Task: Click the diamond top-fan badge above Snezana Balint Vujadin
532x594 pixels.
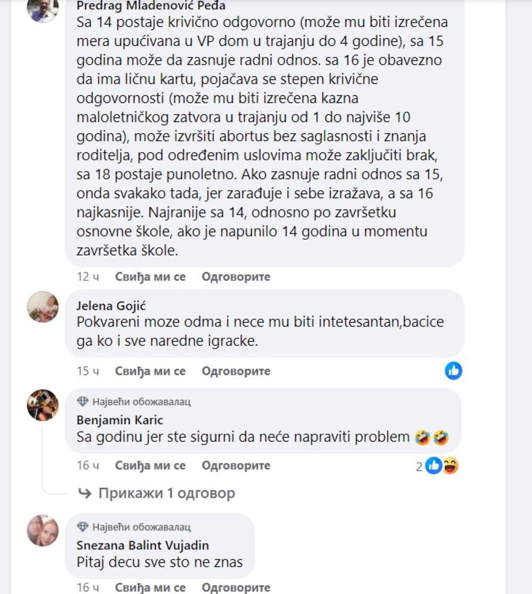Action: [x=82, y=526]
